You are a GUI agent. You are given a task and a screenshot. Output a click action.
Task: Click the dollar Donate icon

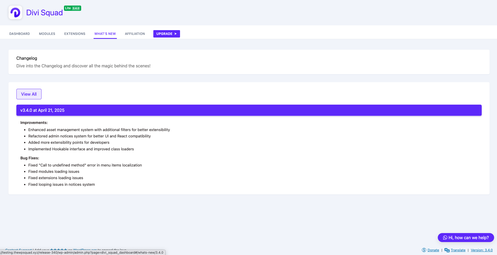coord(424,250)
